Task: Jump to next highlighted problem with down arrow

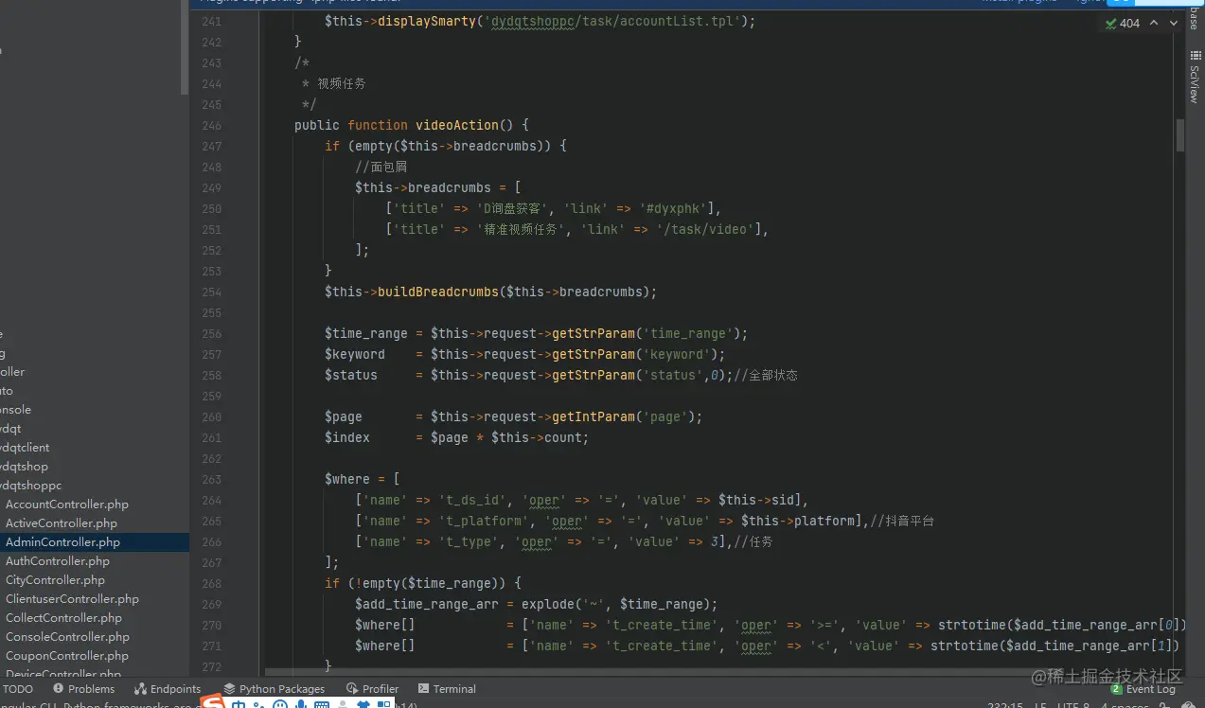Action: (1174, 24)
